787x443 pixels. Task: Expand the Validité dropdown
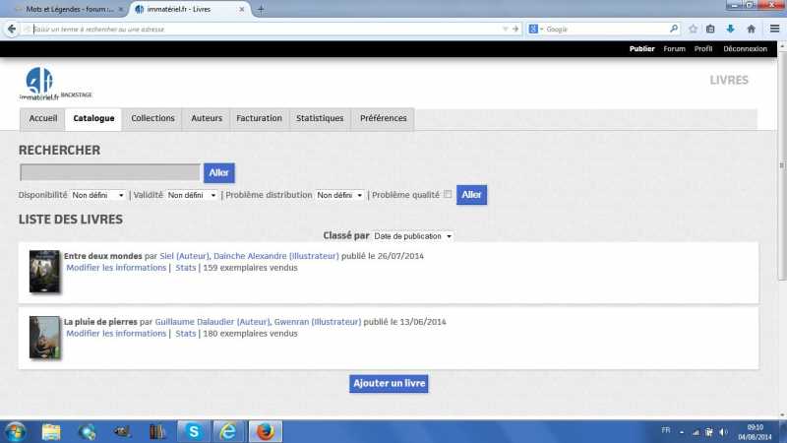click(191, 195)
